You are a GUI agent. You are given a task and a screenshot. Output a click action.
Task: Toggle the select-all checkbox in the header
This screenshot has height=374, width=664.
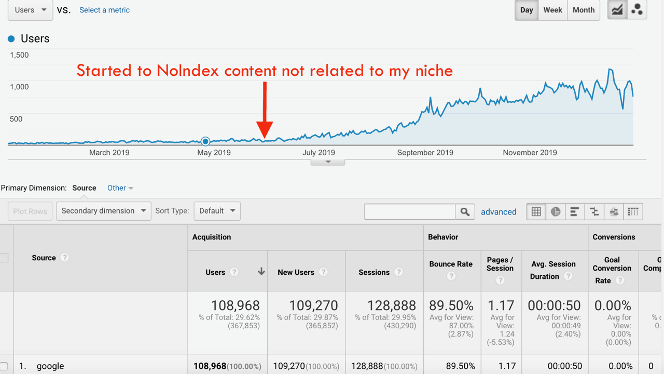tap(4, 258)
